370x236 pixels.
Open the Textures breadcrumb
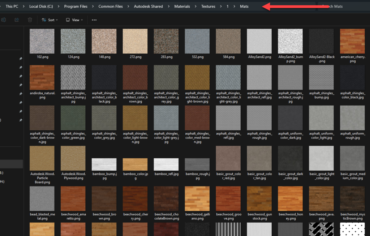[208, 7]
